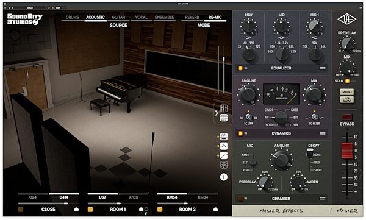Click the high shelf shape icon
The image size is (366, 220).
point(314,38)
